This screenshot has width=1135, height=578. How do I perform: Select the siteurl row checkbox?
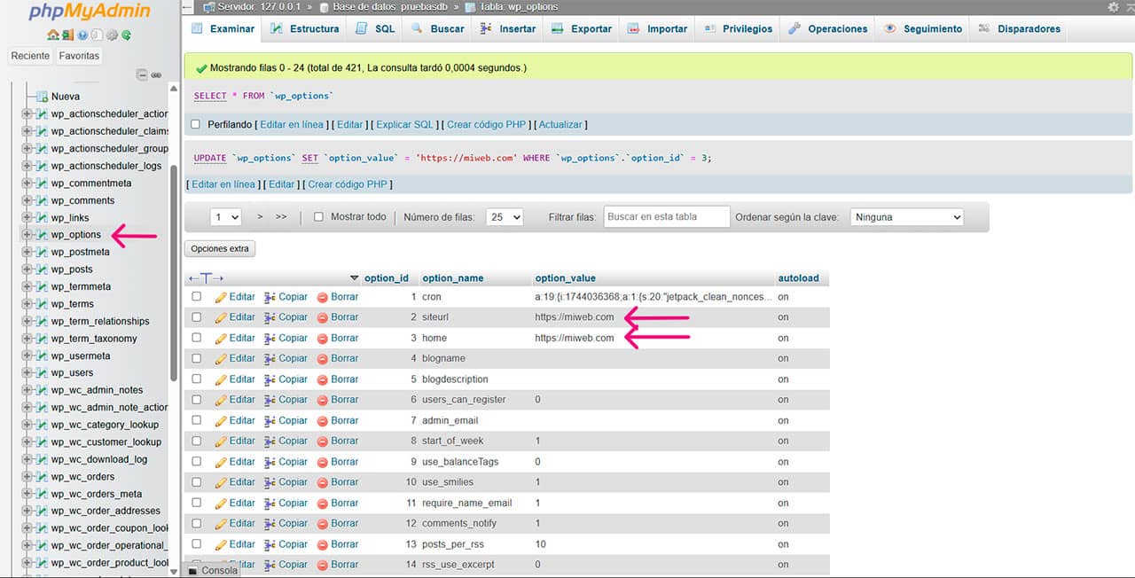click(197, 317)
